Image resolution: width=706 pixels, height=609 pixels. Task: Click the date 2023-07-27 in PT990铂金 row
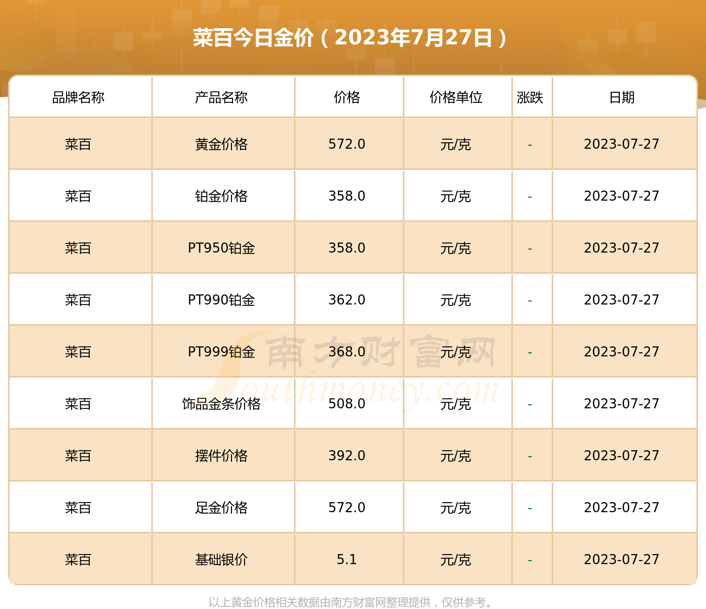coord(622,300)
